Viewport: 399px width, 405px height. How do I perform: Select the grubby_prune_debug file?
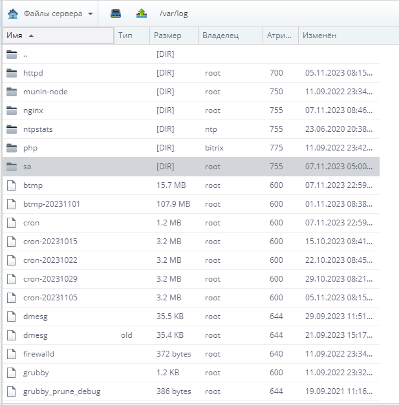[61, 391]
